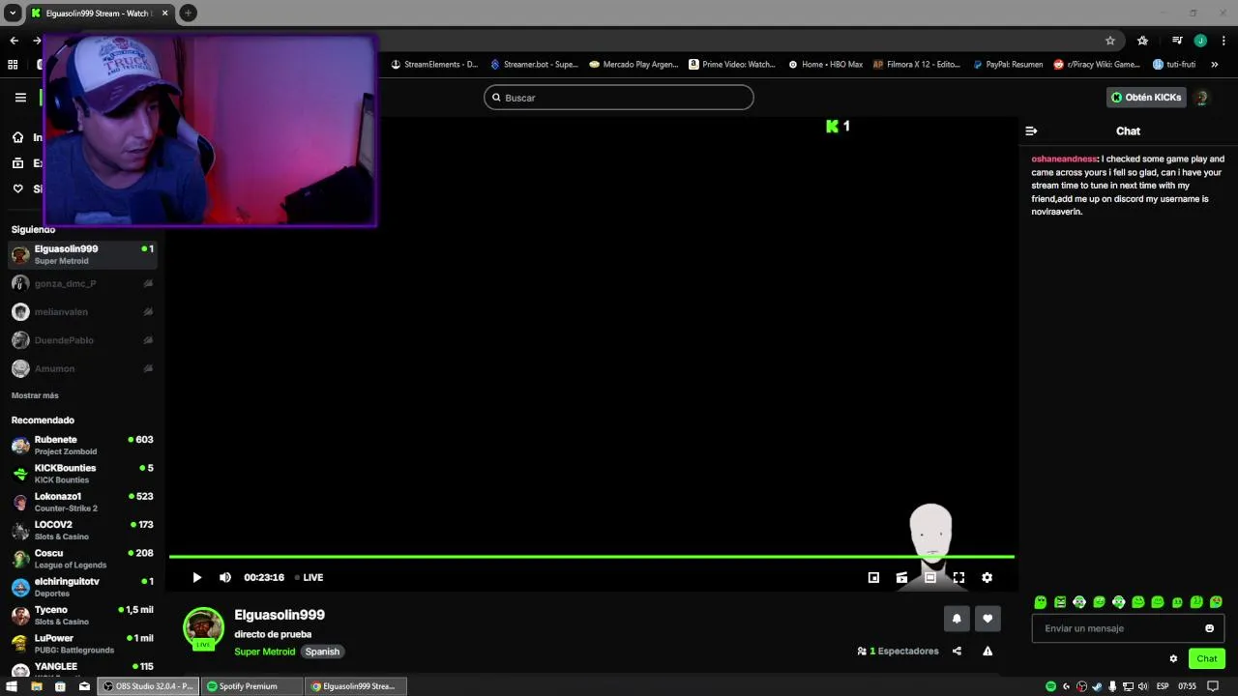Play the stream video
Viewport: 1238px width, 696px height.
point(196,577)
